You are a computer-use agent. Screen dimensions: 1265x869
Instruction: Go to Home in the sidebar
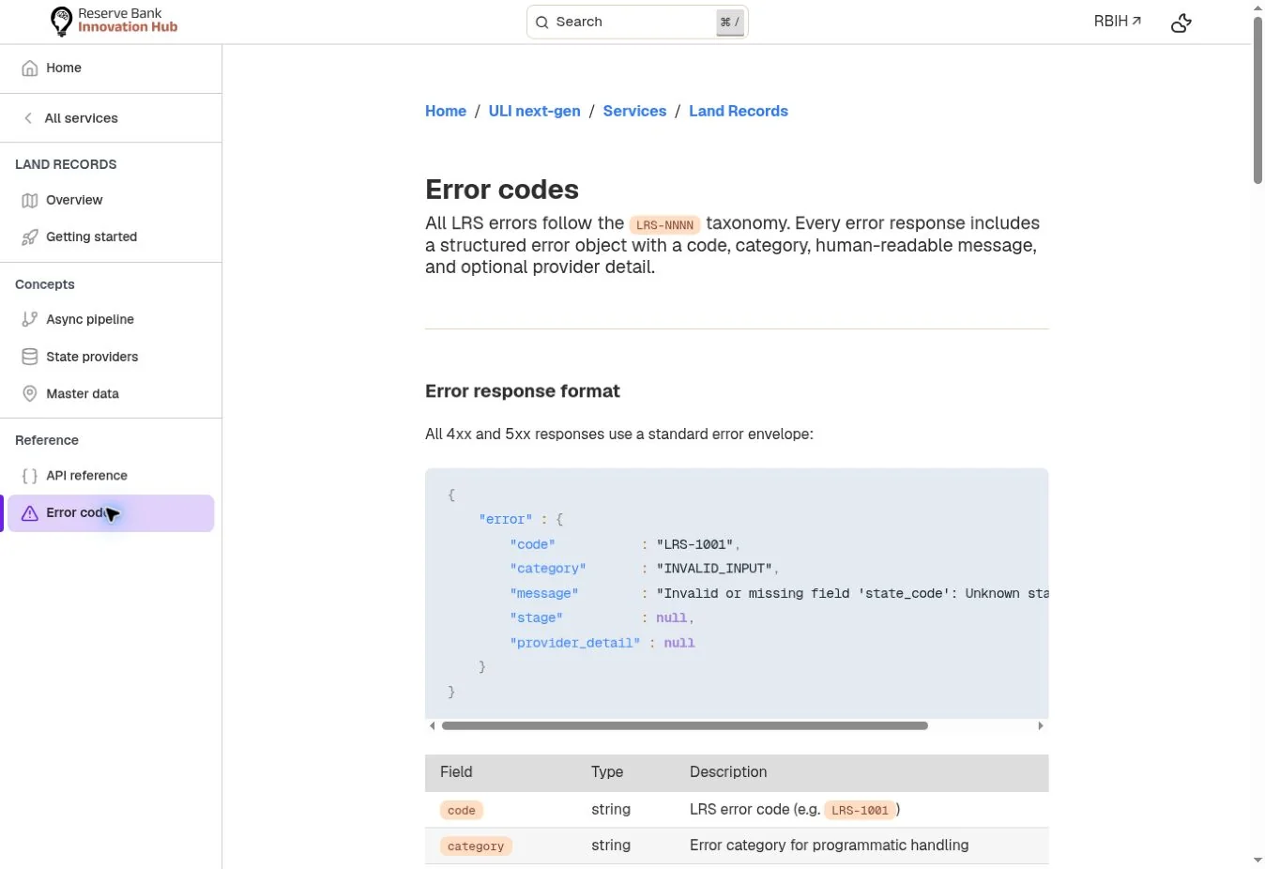(x=111, y=69)
